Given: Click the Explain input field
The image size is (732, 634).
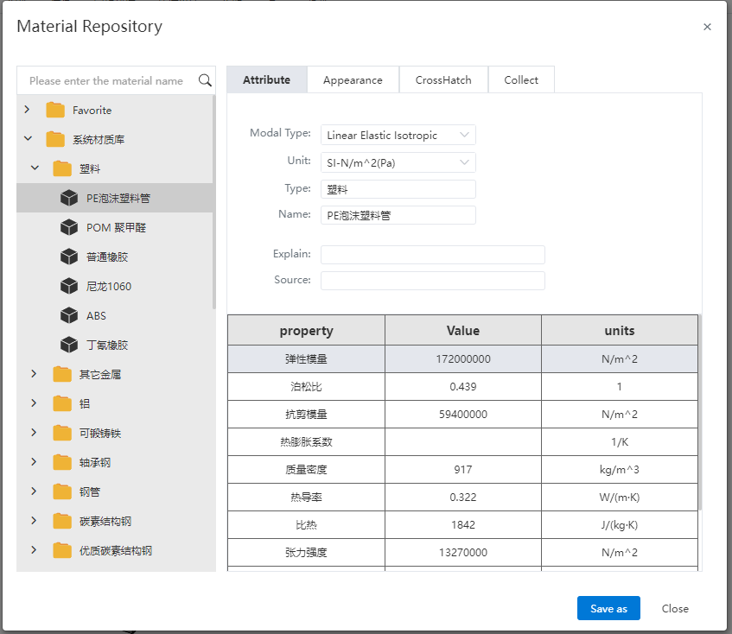Looking at the screenshot, I should tap(433, 255).
